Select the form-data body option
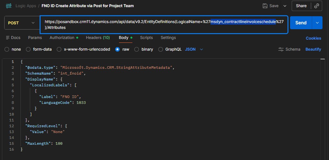329x160 pixels. tap(28, 49)
